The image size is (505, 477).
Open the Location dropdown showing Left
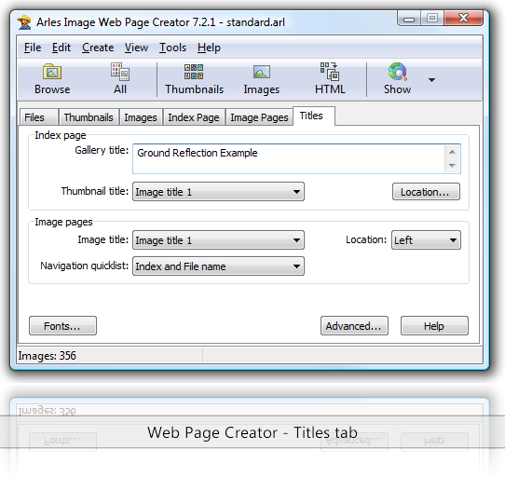click(426, 240)
